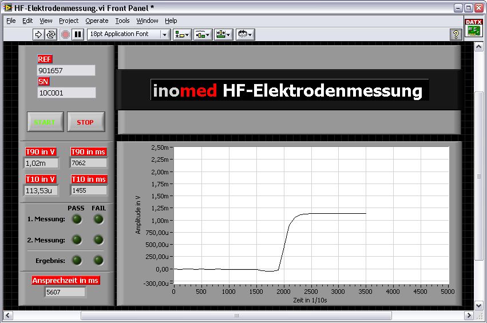Screen dimensions: 487x323
Task: Click the LabVIEW title bar icon
Action: 8,8
